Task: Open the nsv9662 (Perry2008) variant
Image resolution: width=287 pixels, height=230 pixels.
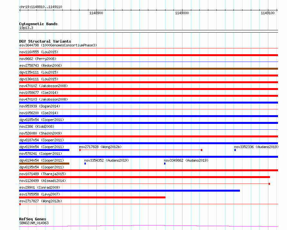Action: click(x=38, y=59)
